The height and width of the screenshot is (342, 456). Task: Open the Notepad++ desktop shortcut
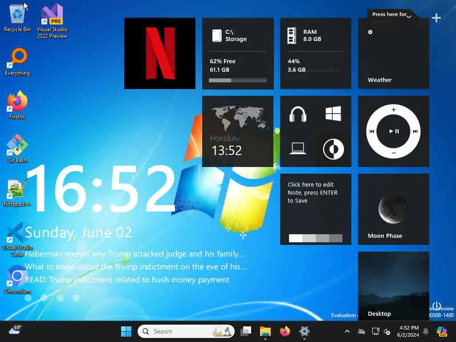click(x=17, y=193)
